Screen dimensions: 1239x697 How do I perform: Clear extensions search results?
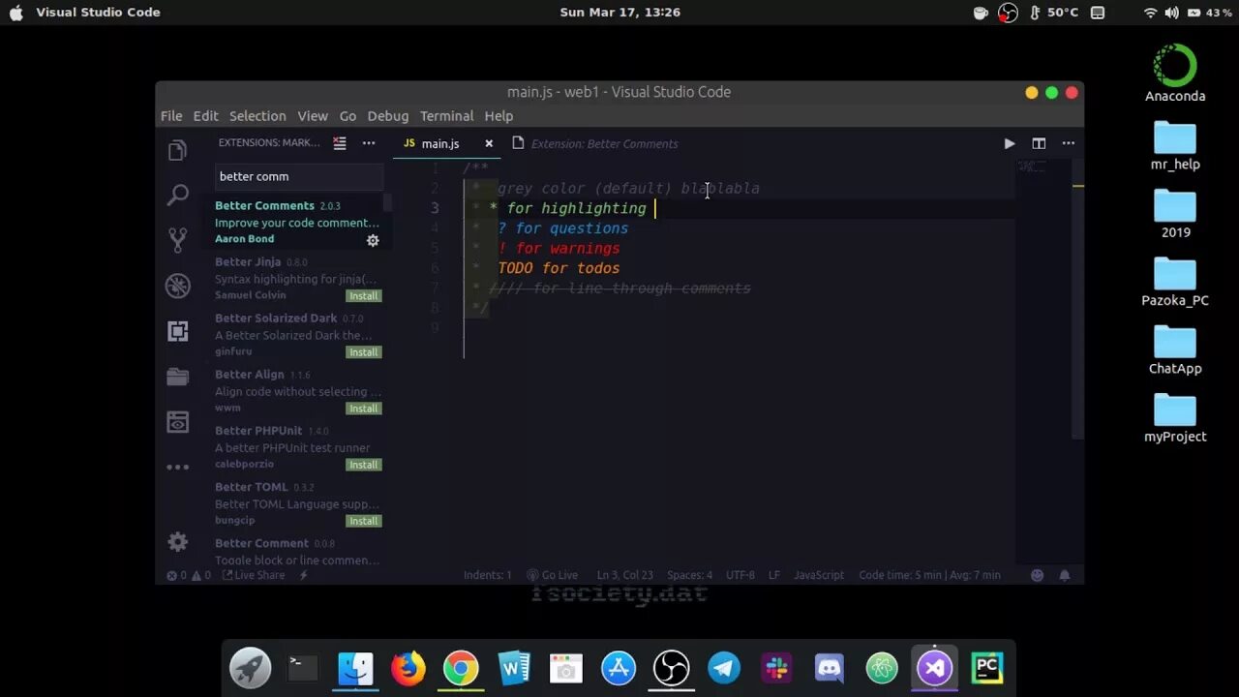coord(340,143)
